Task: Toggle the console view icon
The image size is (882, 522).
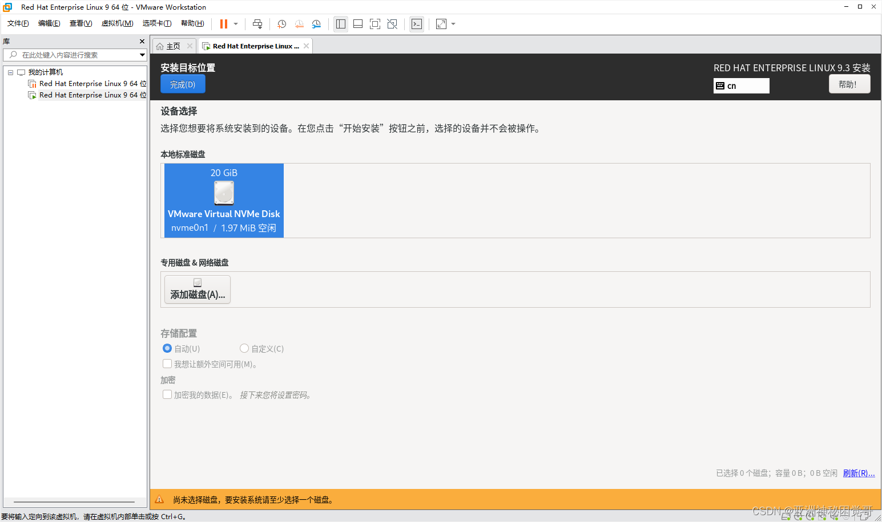Action: click(417, 24)
